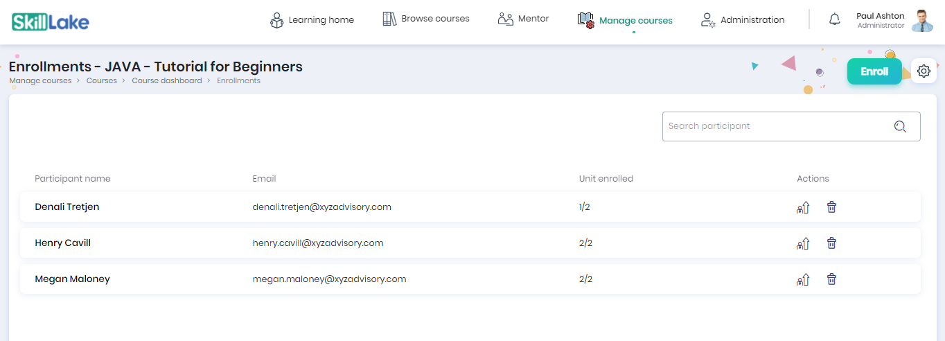Screen dimensions: 945x341
Task: Focus the Search participant field
Action: coord(776,126)
